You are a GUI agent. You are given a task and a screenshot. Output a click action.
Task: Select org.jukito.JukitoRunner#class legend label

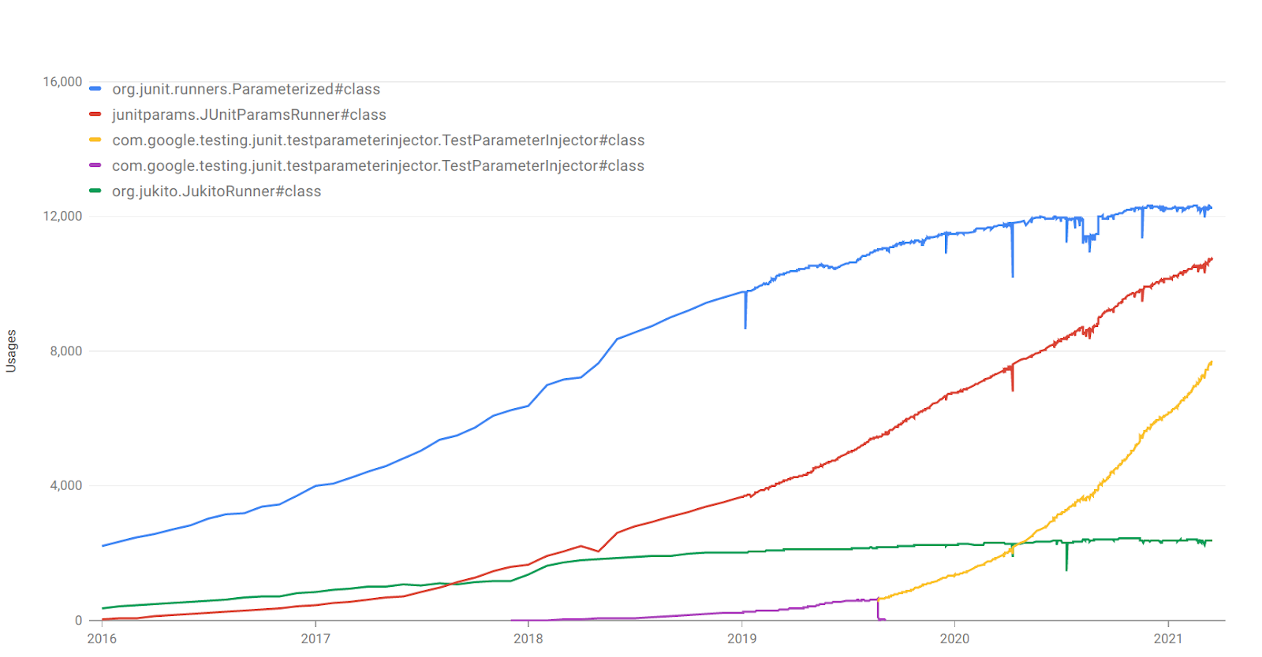[x=217, y=191]
